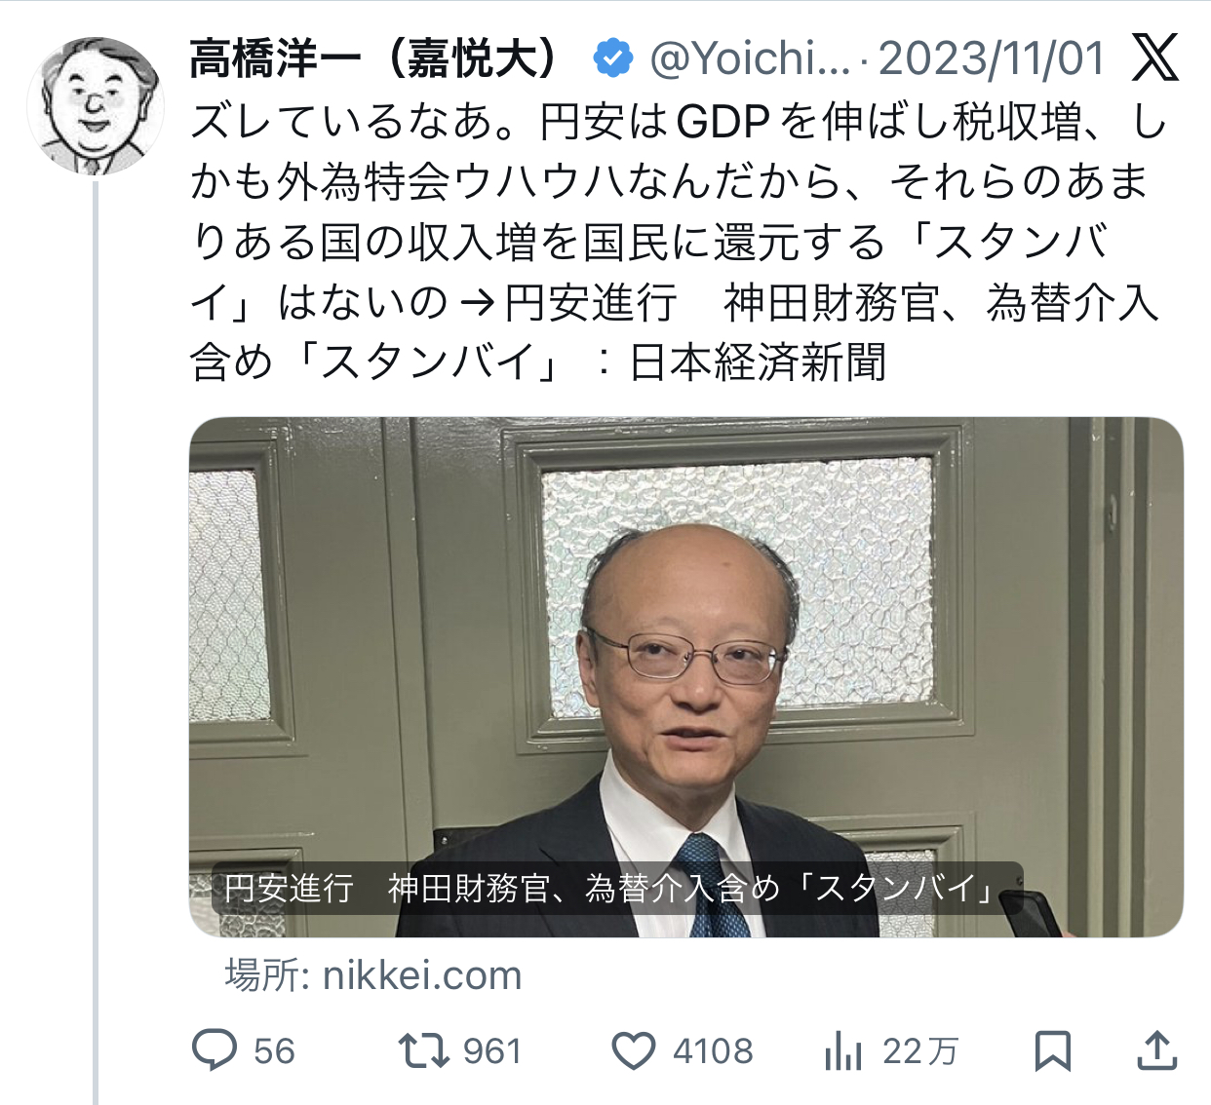1211x1105 pixels.
Task: Click the blue verified badge
Action: [x=613, y=58]
